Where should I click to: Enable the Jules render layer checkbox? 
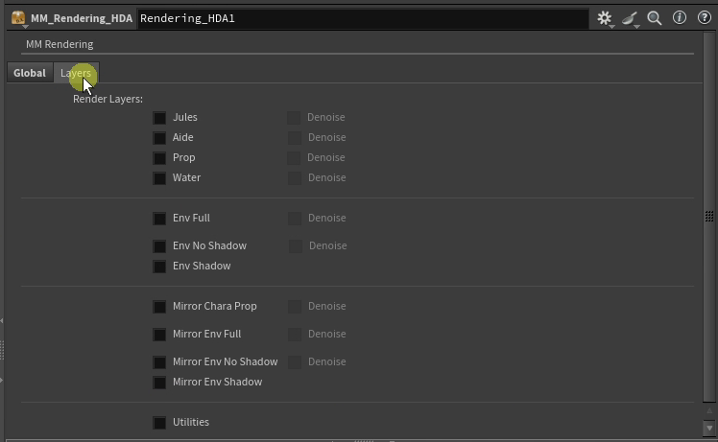pos(159,118)
